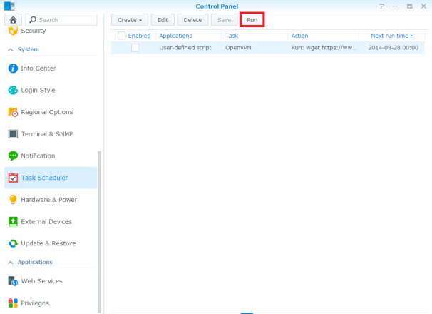Click the Privileges colored squares icon
Image resolution: width=432 pixels, height=314 pixels.
pyautogui.click(x=13, y=303)
